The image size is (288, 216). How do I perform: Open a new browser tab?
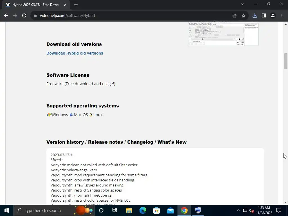tap(76, 5)
